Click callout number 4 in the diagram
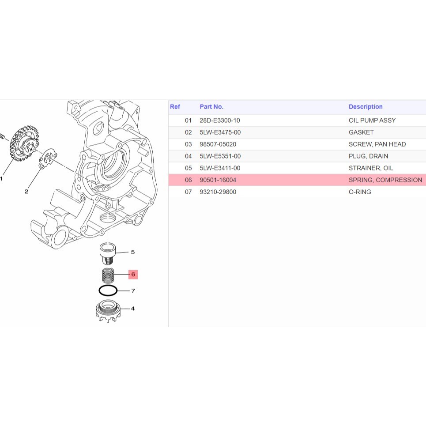The image size is (426, 426). 133,309
